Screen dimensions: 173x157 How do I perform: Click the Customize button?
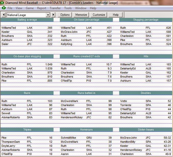pyautogui.click(x=99, y=15)
